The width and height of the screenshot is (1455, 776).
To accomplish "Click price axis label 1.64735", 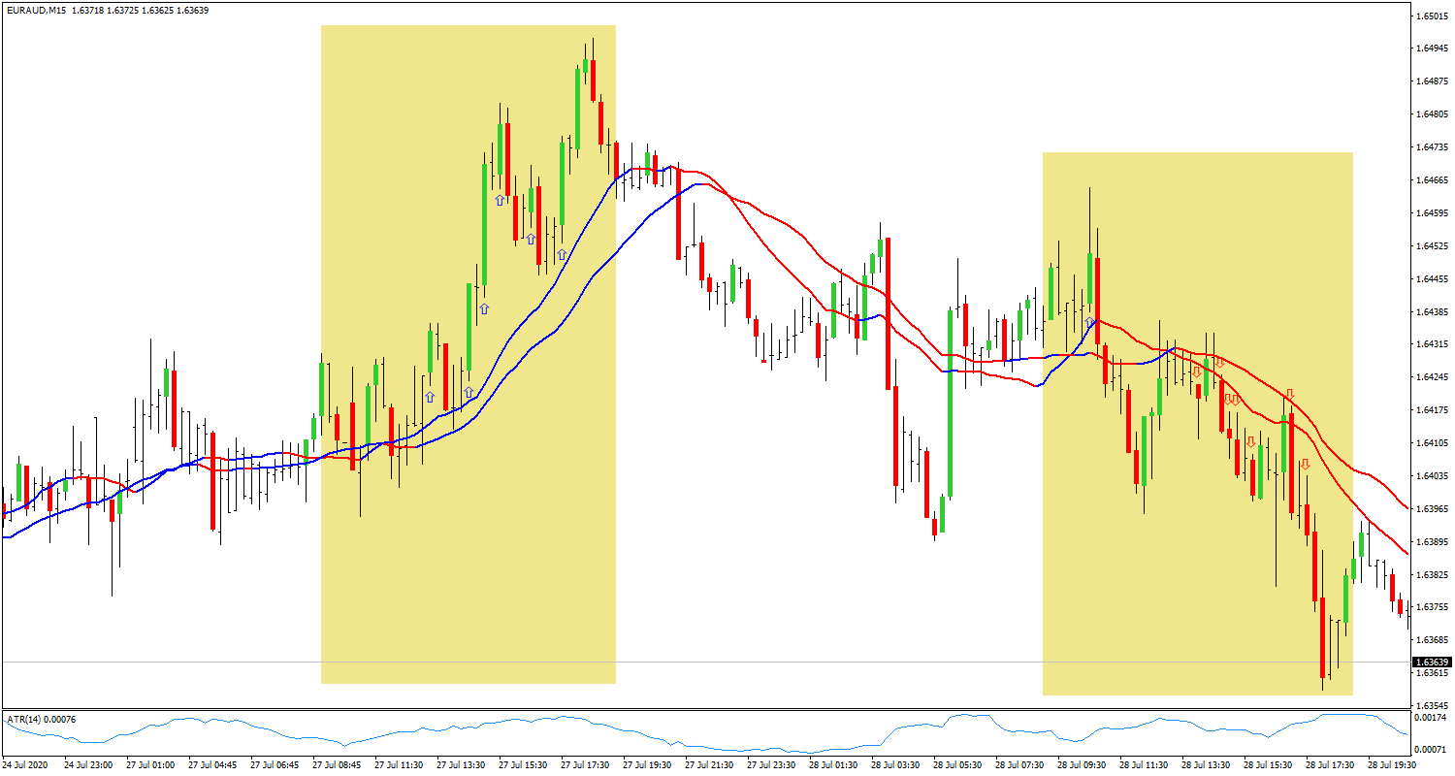I will (x=1431, y=147).
